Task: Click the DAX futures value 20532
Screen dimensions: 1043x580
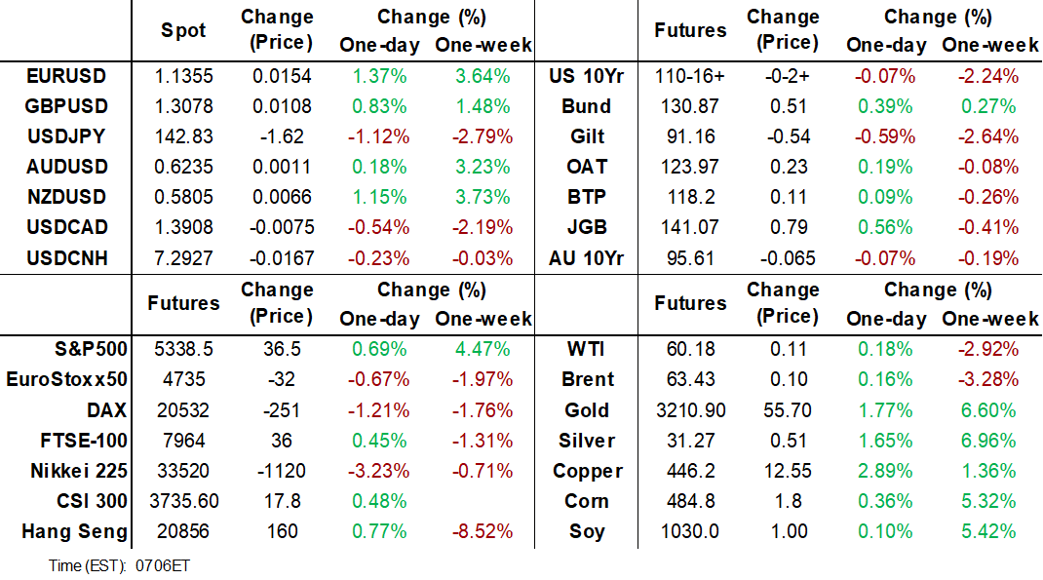Action: pos(183,409)
